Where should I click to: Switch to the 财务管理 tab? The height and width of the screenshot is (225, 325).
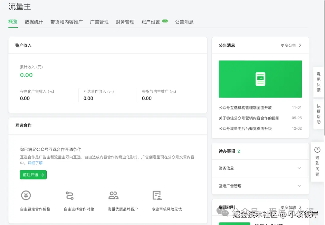(125, 22)
